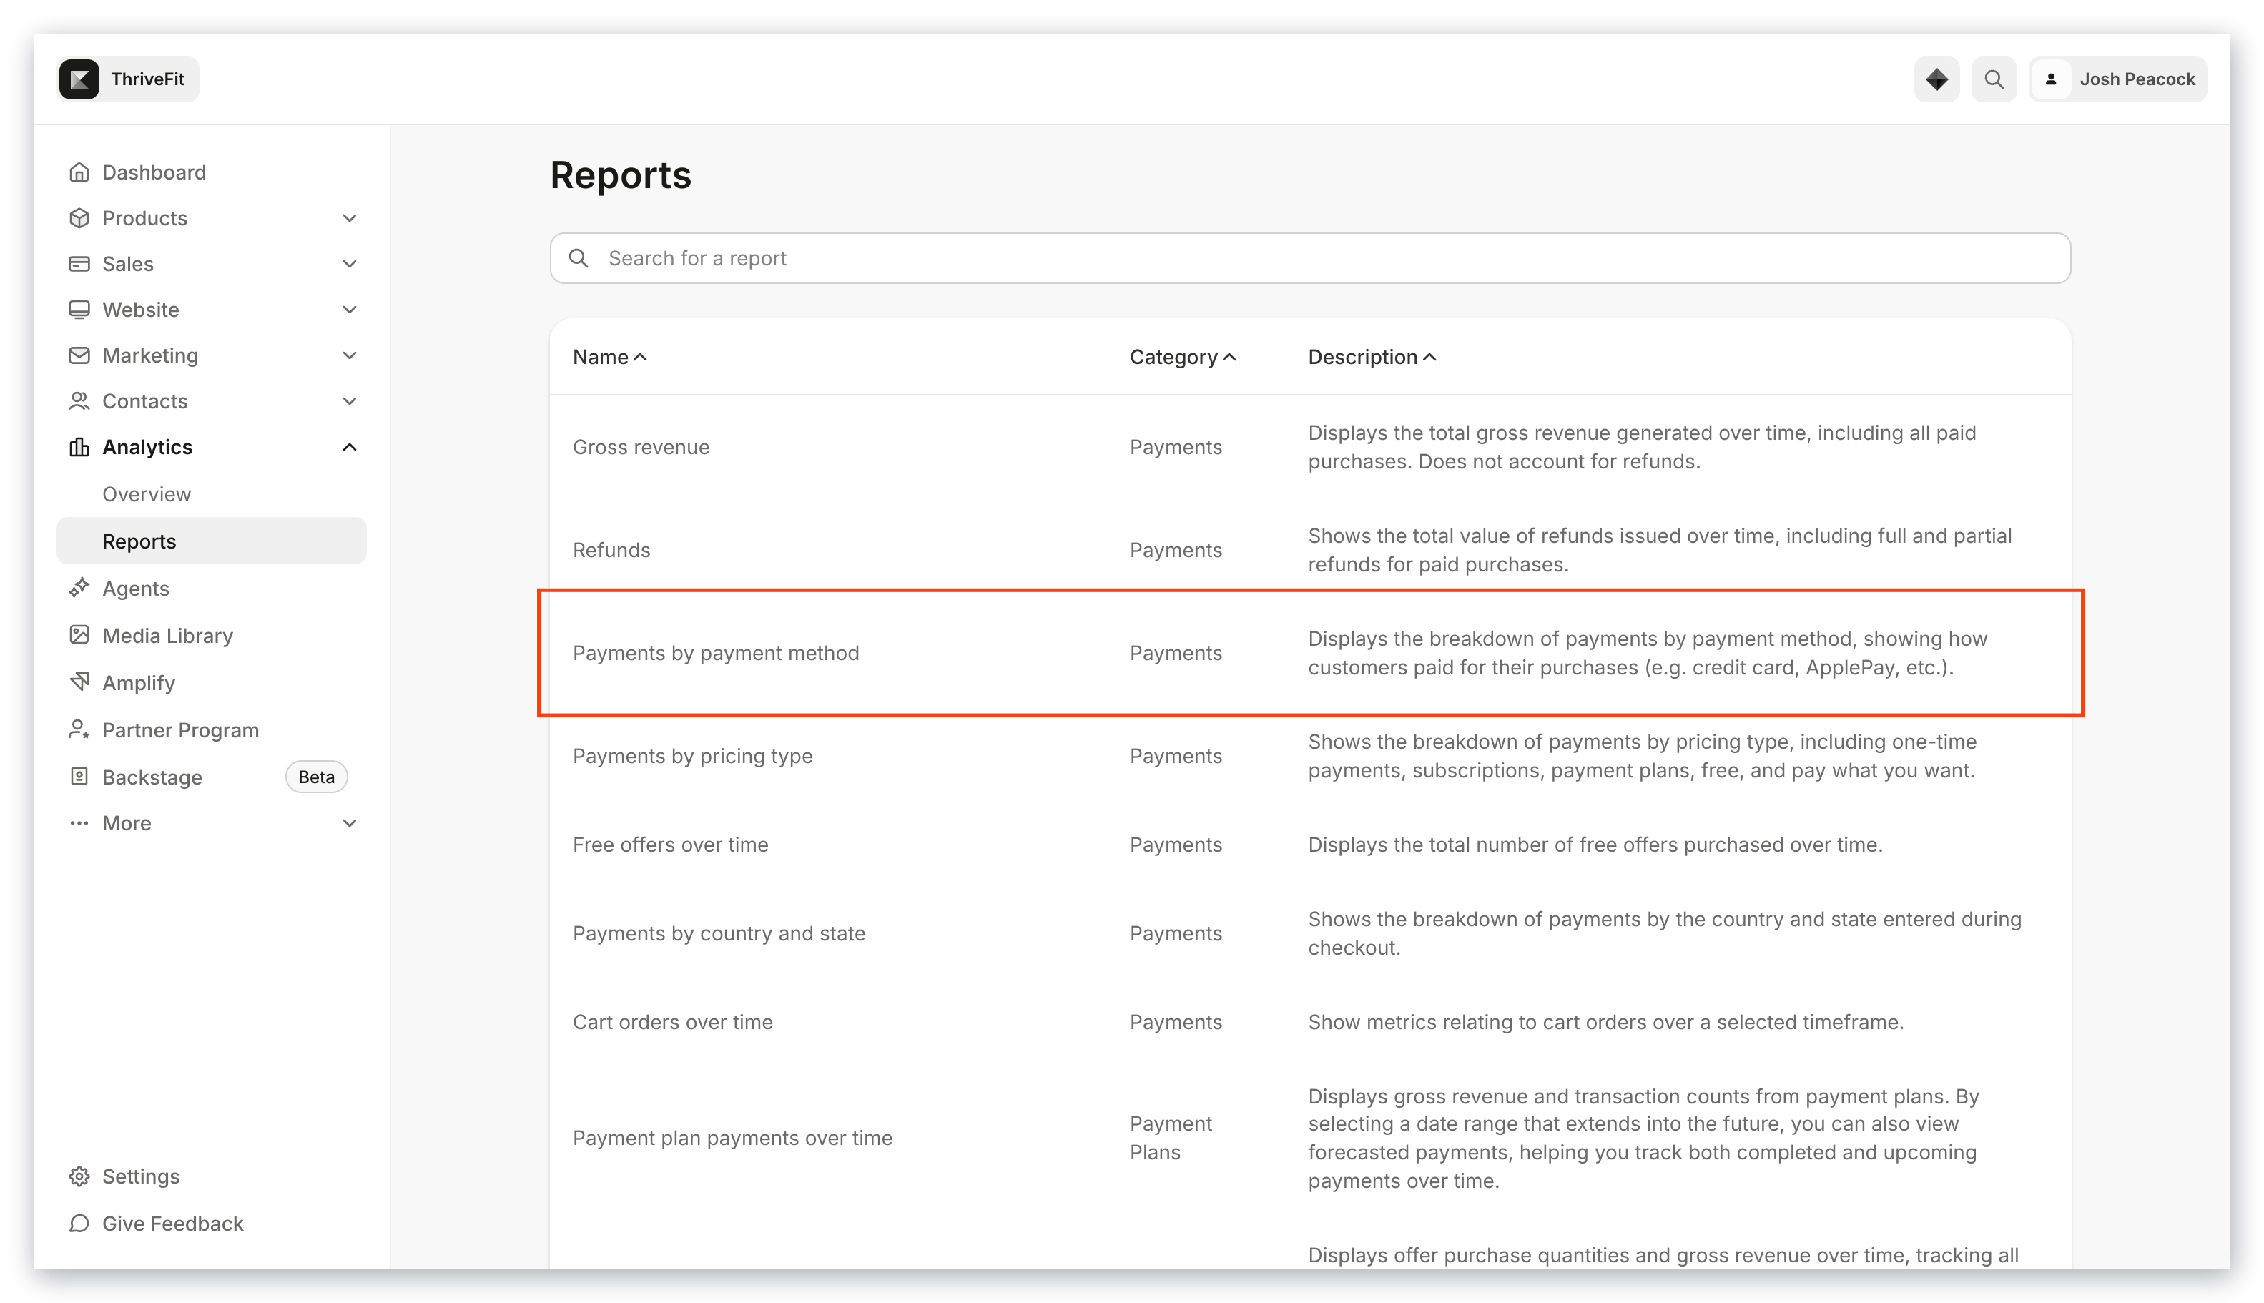Viewport: 2264px width, 1303px height.
Task: Click the Agents sparkle icon
Action: (79, 588)
